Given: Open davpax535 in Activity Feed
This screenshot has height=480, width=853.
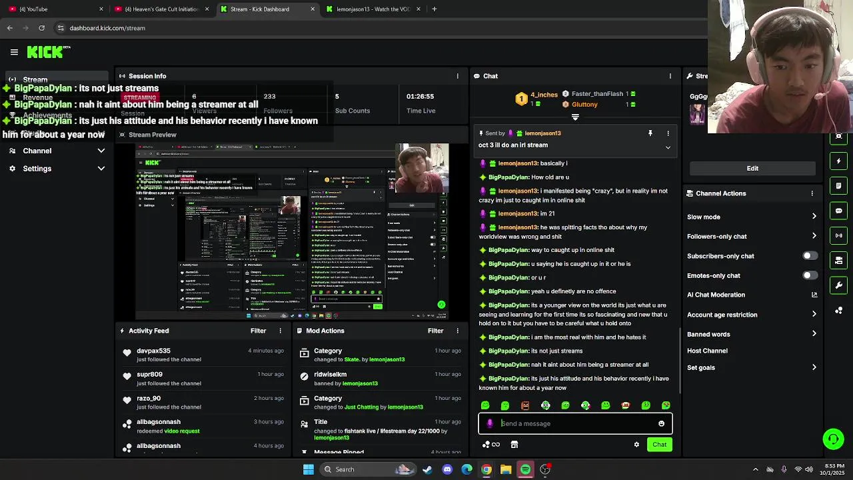Looking at the screenshot, I should 153,351.
